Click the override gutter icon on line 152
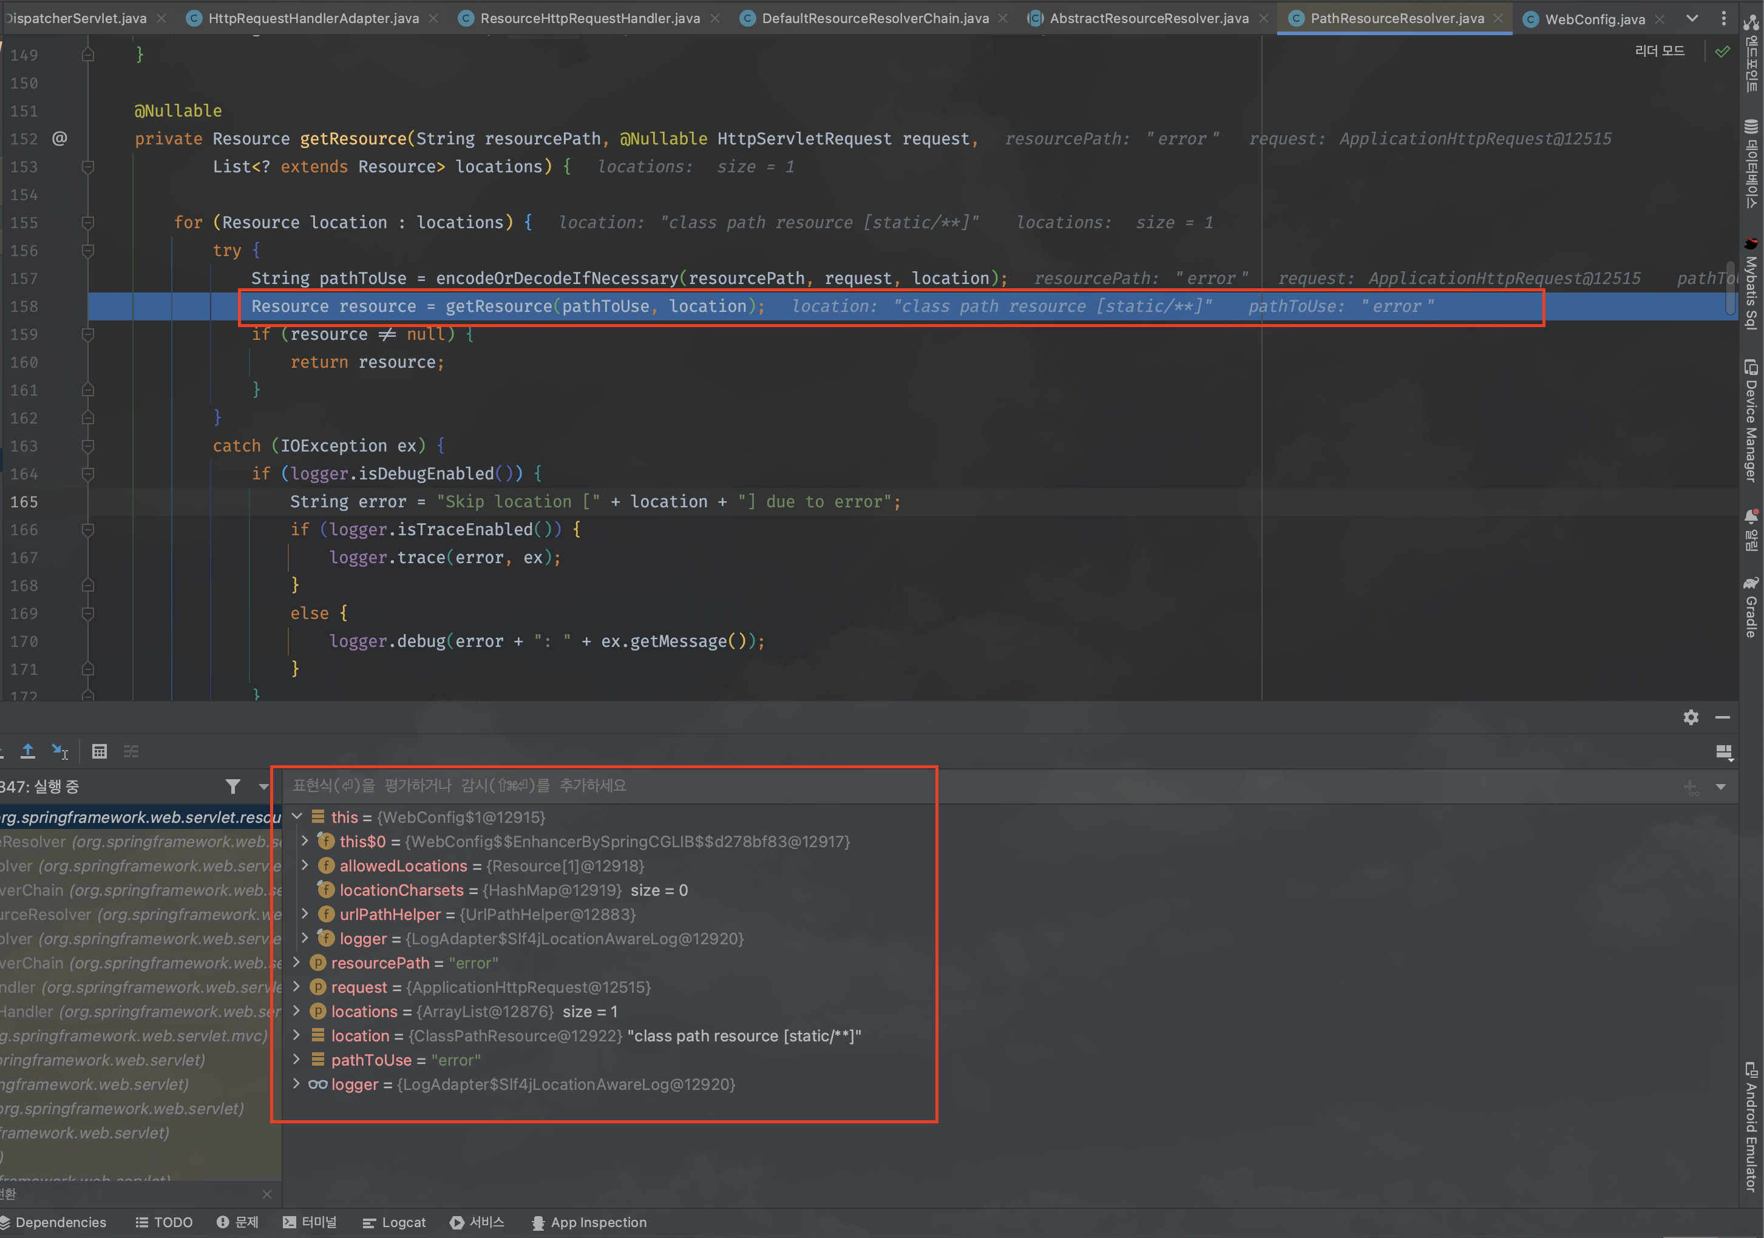1764x1238 pixels. click(60, 138)
